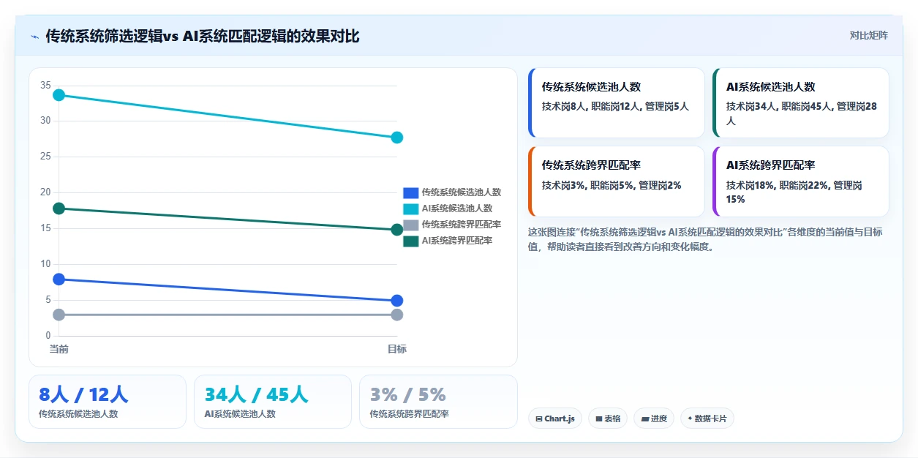The image size is (918, 458).
Task: Select the 数据卡片 tag
Action: (x=707, y=418)
